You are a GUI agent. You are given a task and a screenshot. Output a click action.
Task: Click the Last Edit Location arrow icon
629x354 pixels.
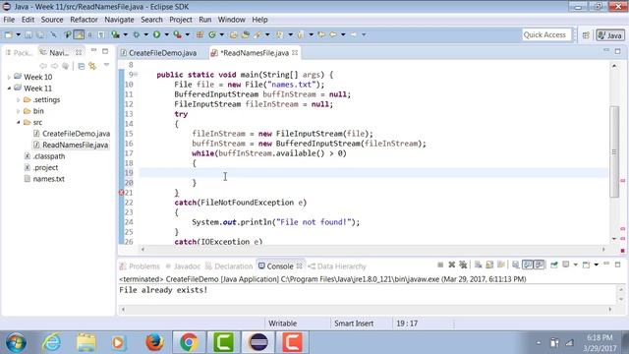click(321, 35)
